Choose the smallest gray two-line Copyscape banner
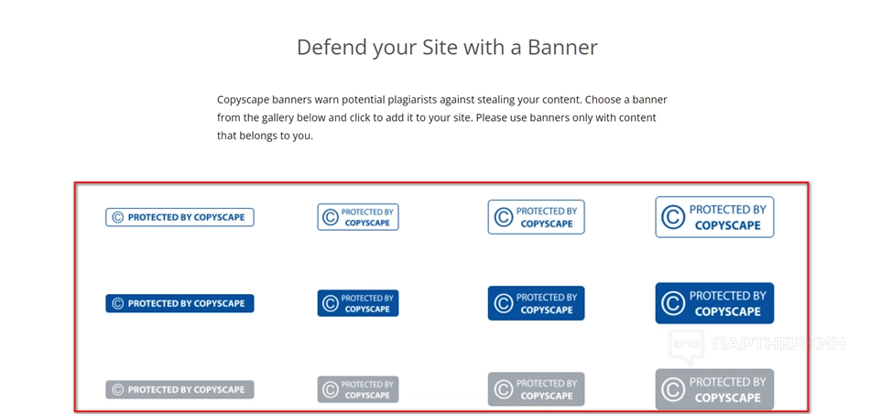Viewport: 892px width, 414px height. [358, 389]
